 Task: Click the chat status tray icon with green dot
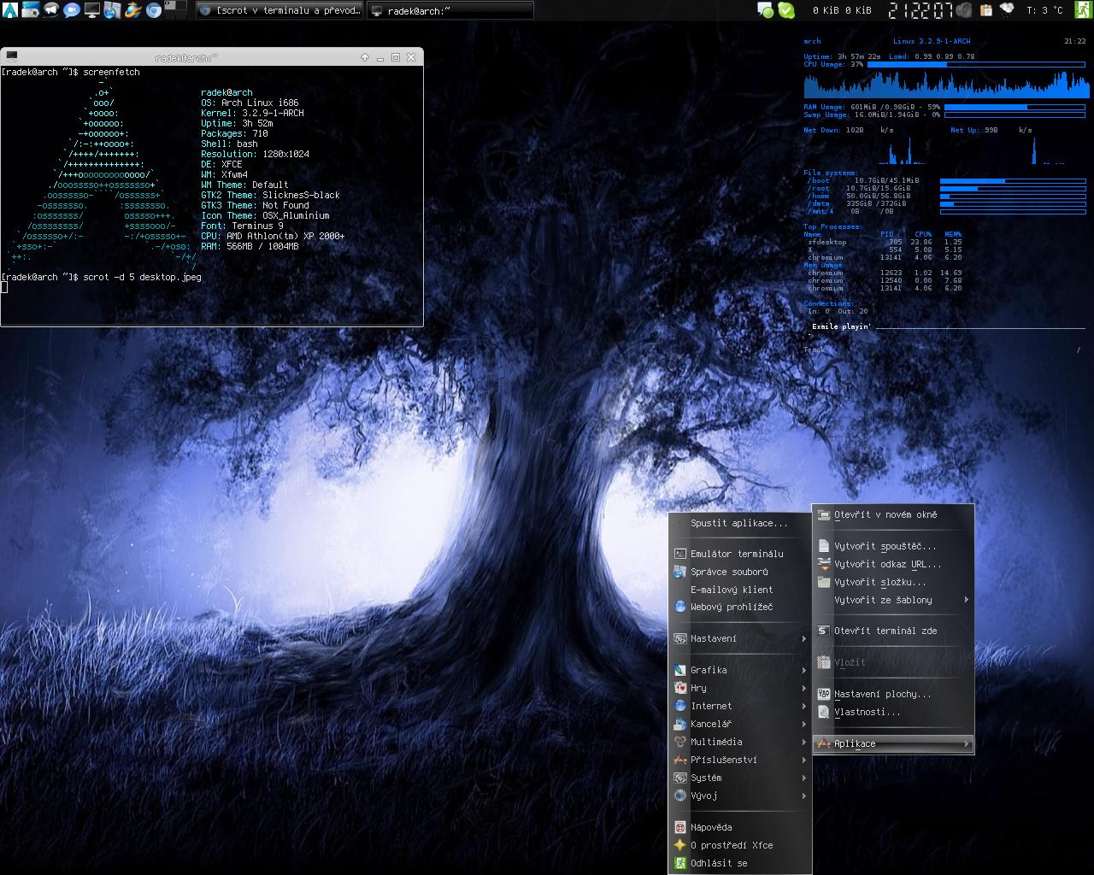[x=766, y=10]
